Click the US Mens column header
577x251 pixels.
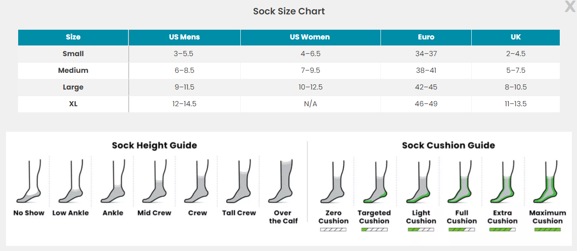pyautogui.click(x=184, y=37)
